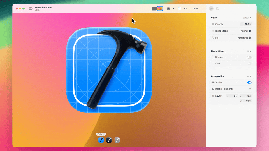The width and height of the screenshot is (269, 151).
Task: Click the Effects icon
Action: click(x=213, y=57)
